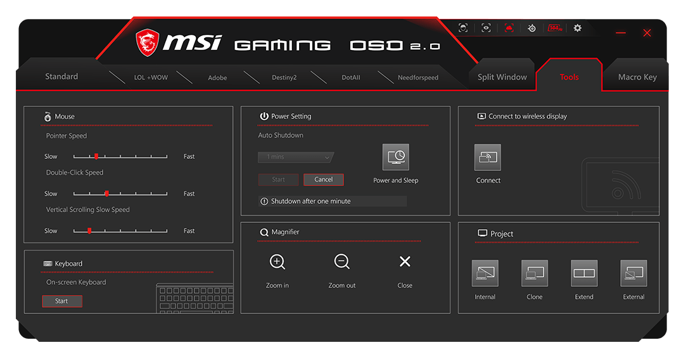681x352 pixels.
Task: Close the magnifier with the X icon
Action: [x=405, y=262]
